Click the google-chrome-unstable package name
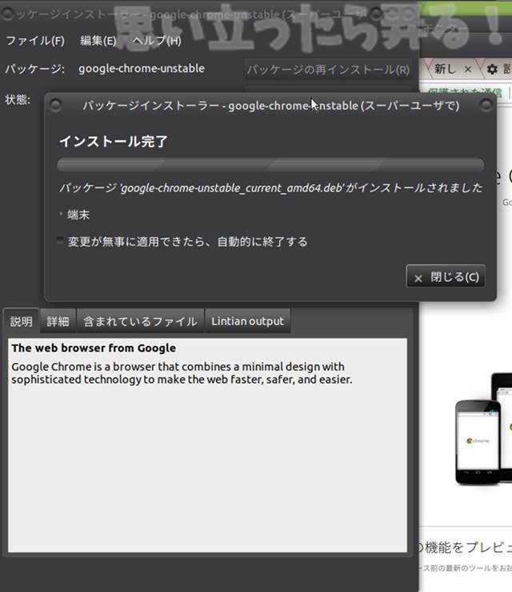 click(142, 68)
